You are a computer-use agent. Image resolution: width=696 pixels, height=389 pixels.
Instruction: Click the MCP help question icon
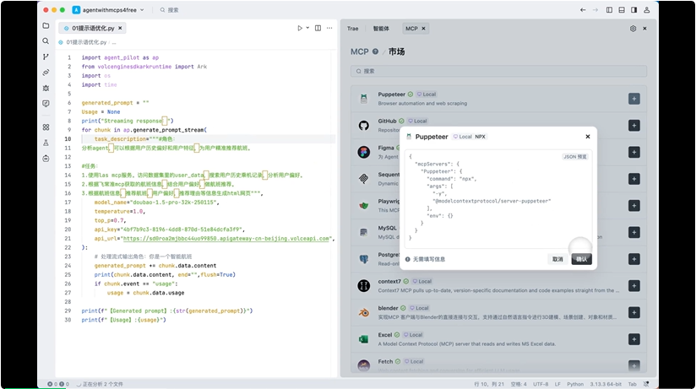click(376, 51)
